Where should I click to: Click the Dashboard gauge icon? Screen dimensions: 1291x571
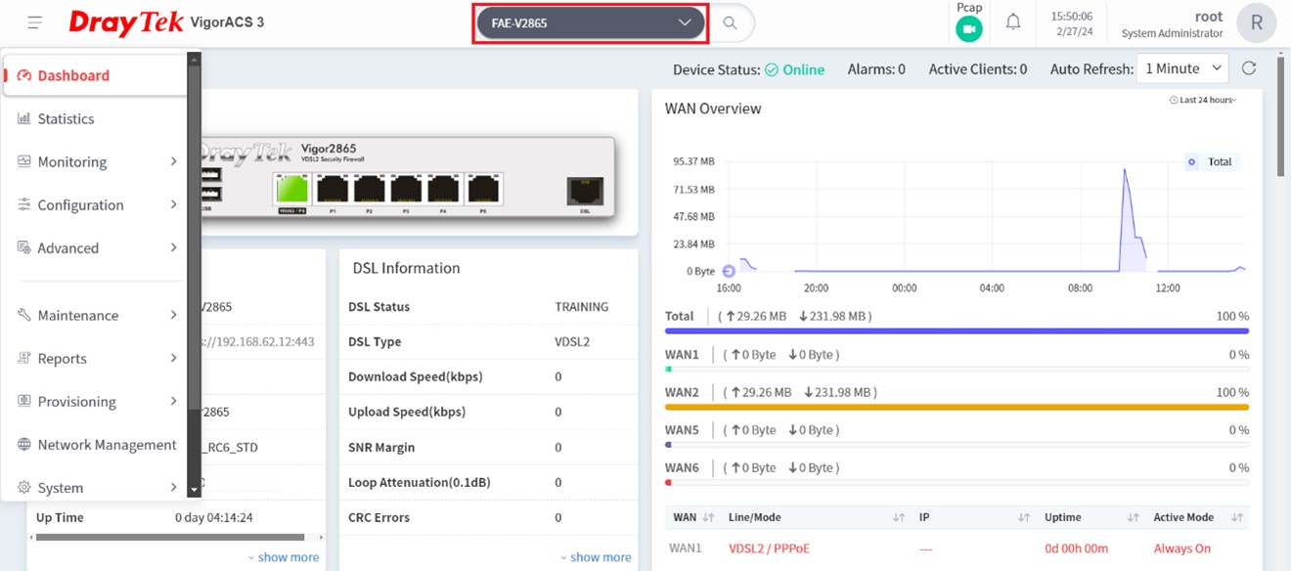coord(24,75)
